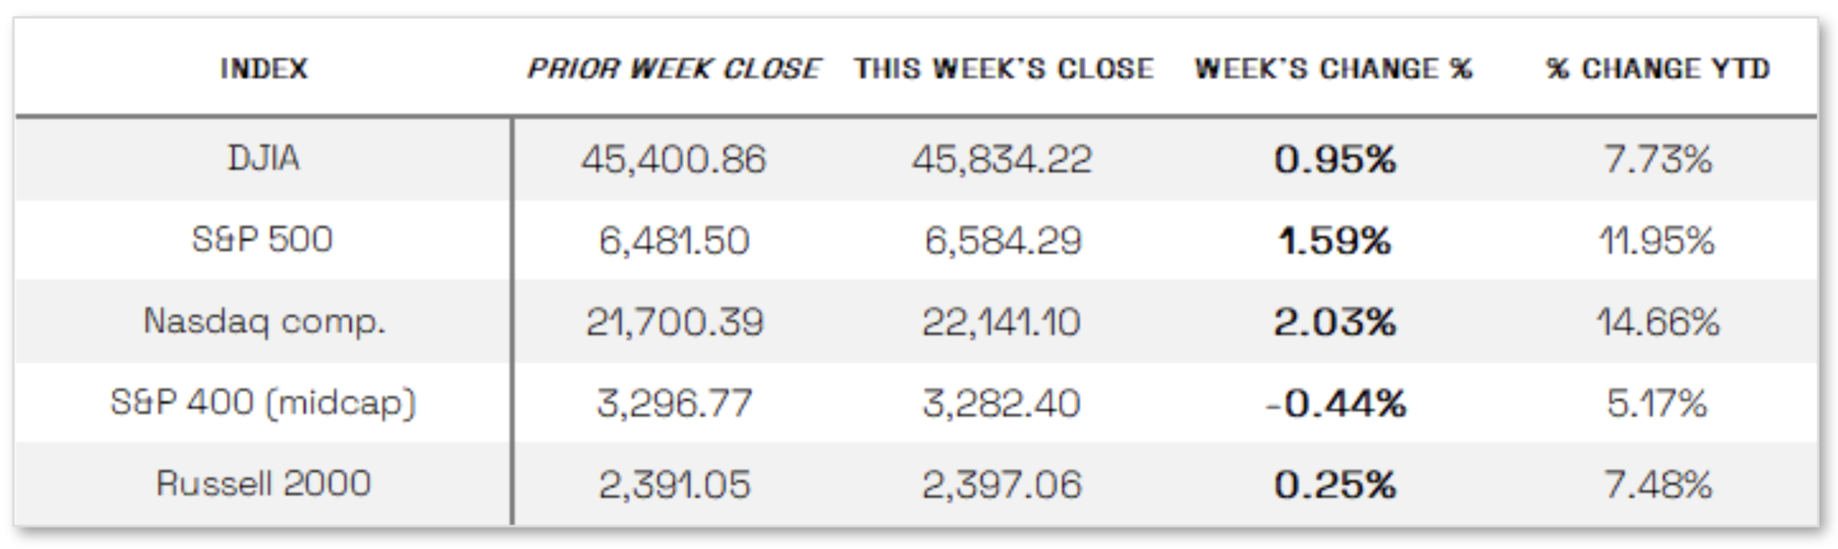Click the Nasdaq YTD change 14.66%

point(1658,322)
